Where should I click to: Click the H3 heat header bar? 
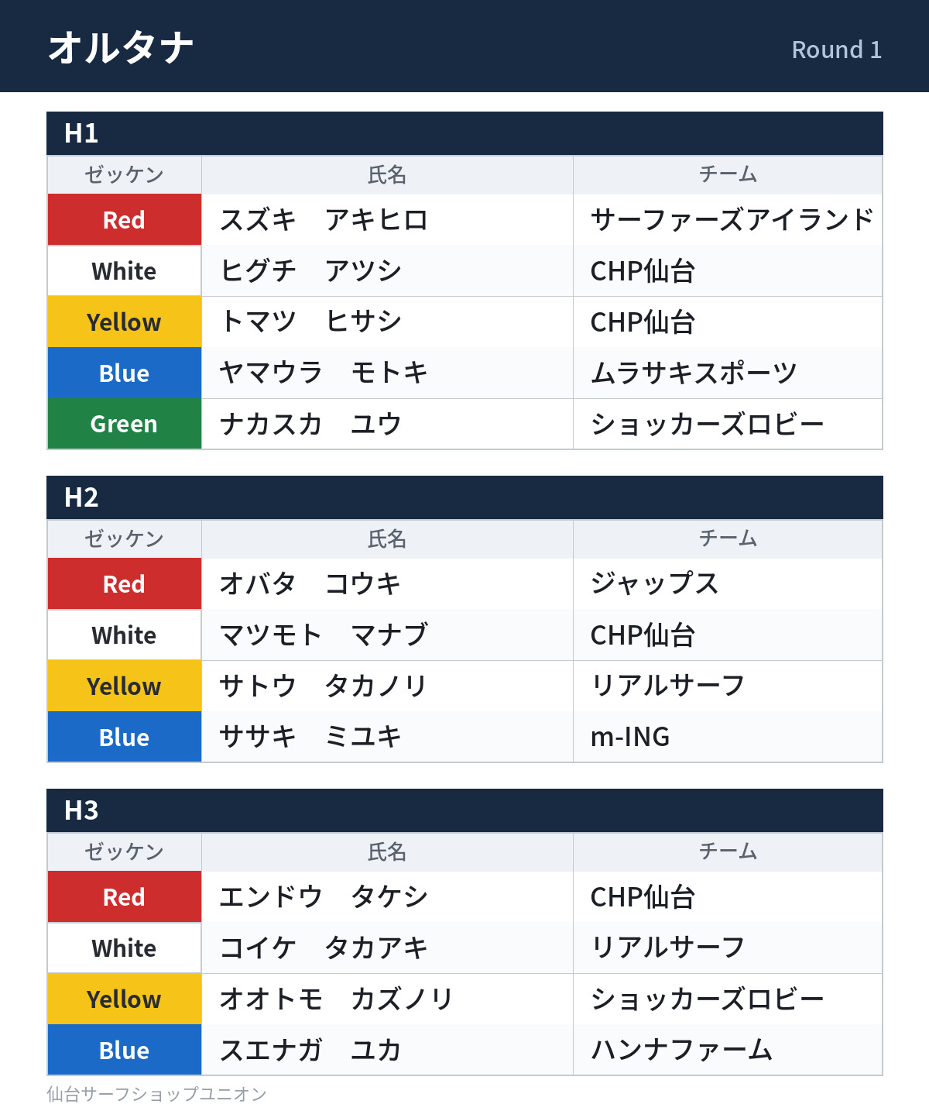pos(464,810)
